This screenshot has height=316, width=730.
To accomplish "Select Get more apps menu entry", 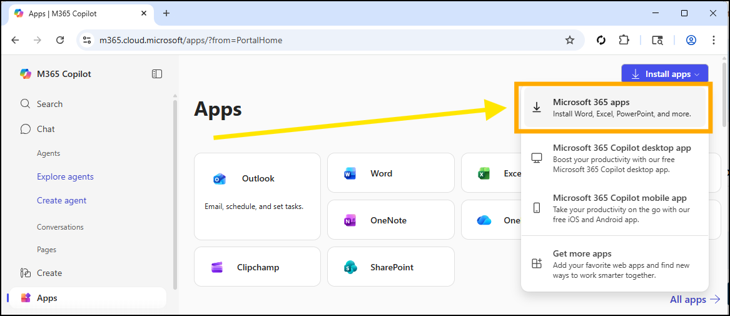I will click(614, 264).
